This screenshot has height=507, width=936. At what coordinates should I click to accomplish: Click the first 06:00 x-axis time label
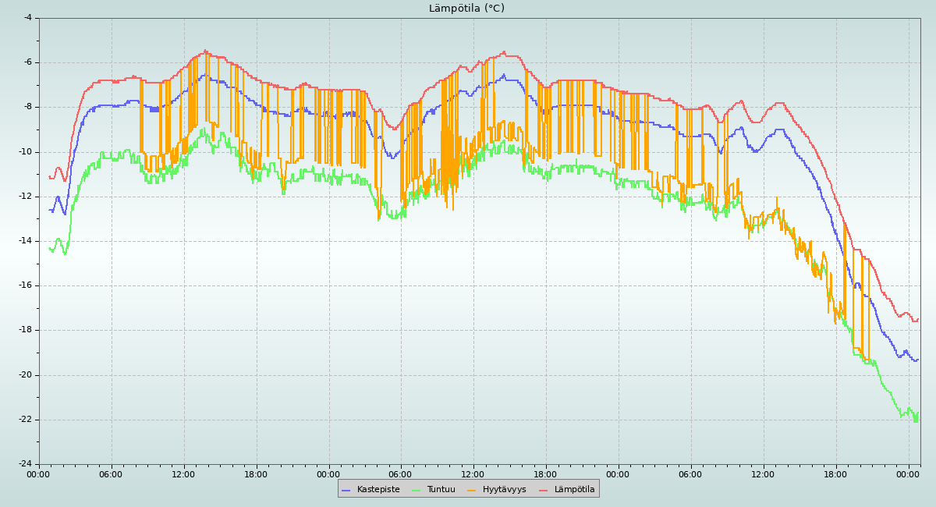point(111,473)
